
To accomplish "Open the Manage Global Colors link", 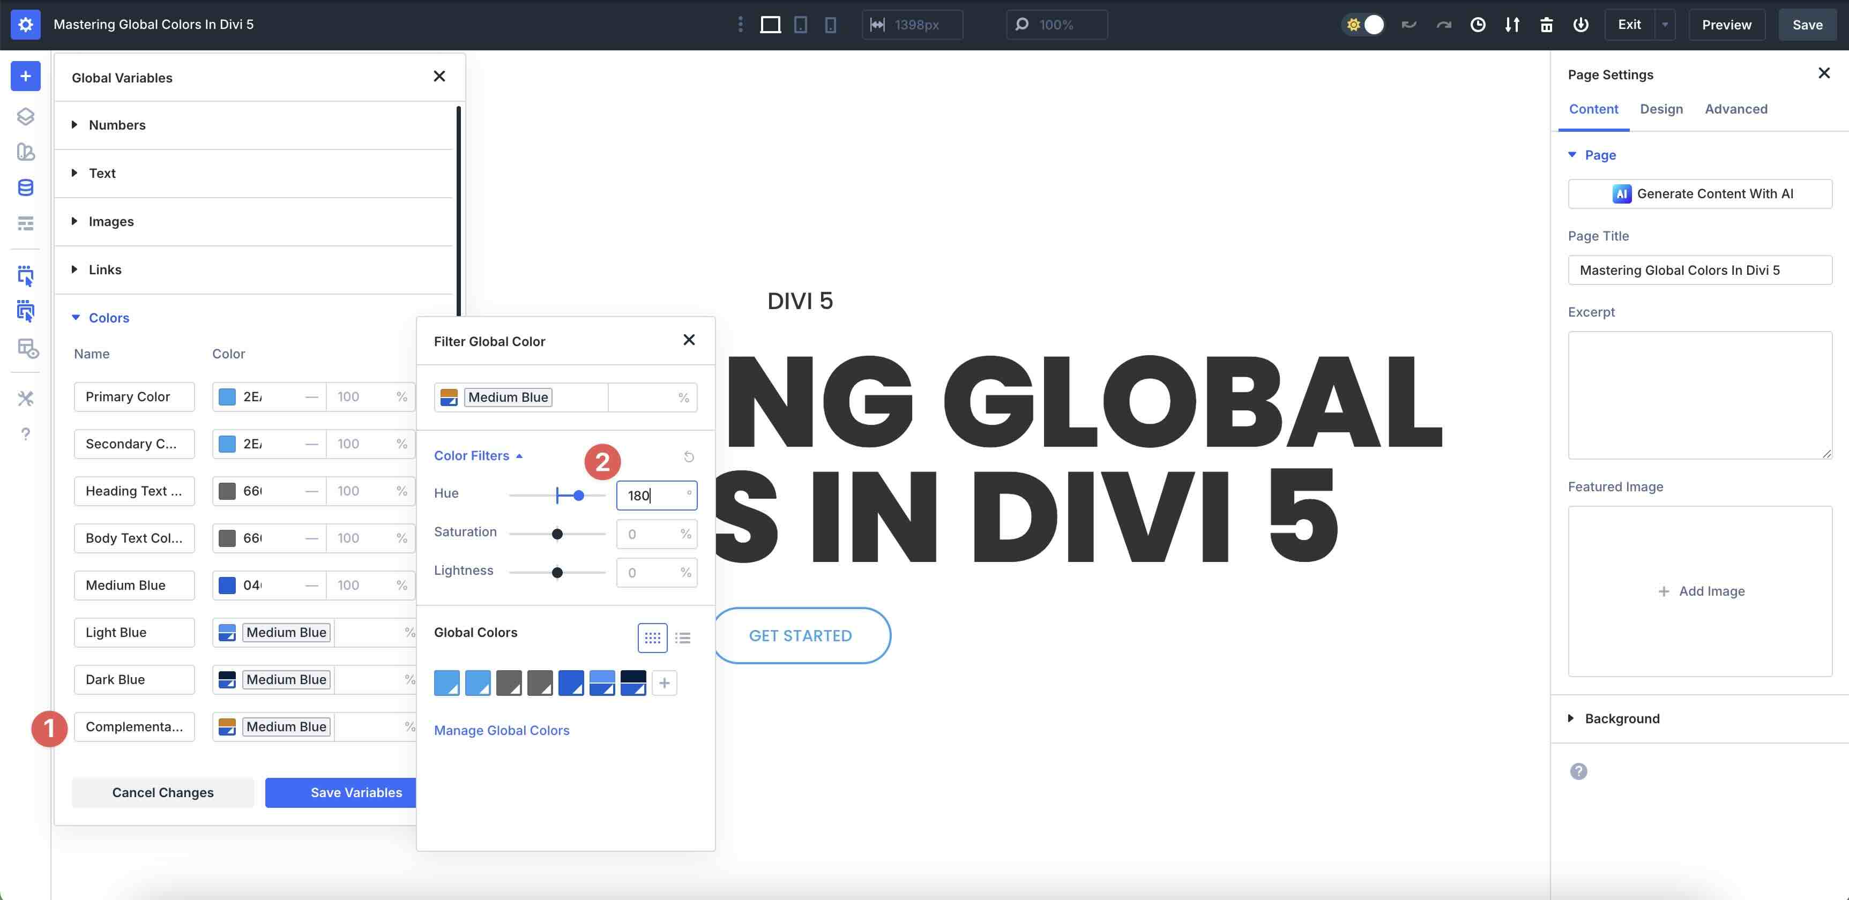I will pyautogui.click(x=502, y=730).
